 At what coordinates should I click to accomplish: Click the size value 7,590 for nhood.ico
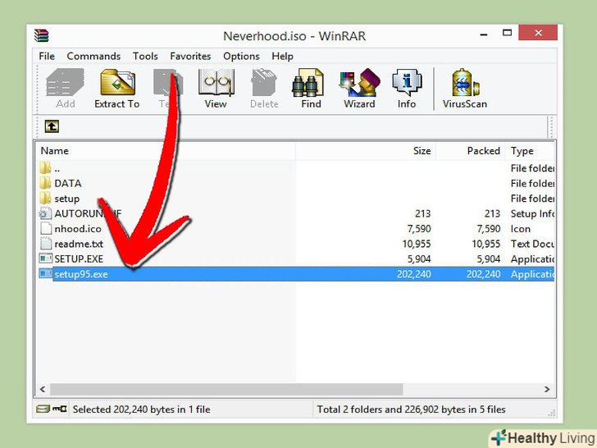(x=419, y=229)
